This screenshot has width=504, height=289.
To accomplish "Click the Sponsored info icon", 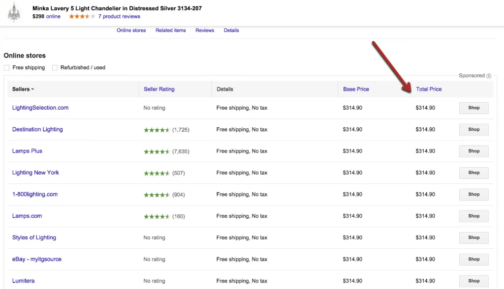I will [x=488, y=76].
